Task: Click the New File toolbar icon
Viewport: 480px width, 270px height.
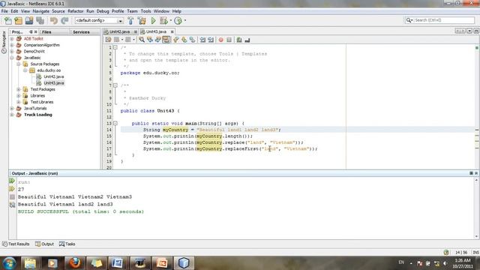Action: tap(8, 20)
